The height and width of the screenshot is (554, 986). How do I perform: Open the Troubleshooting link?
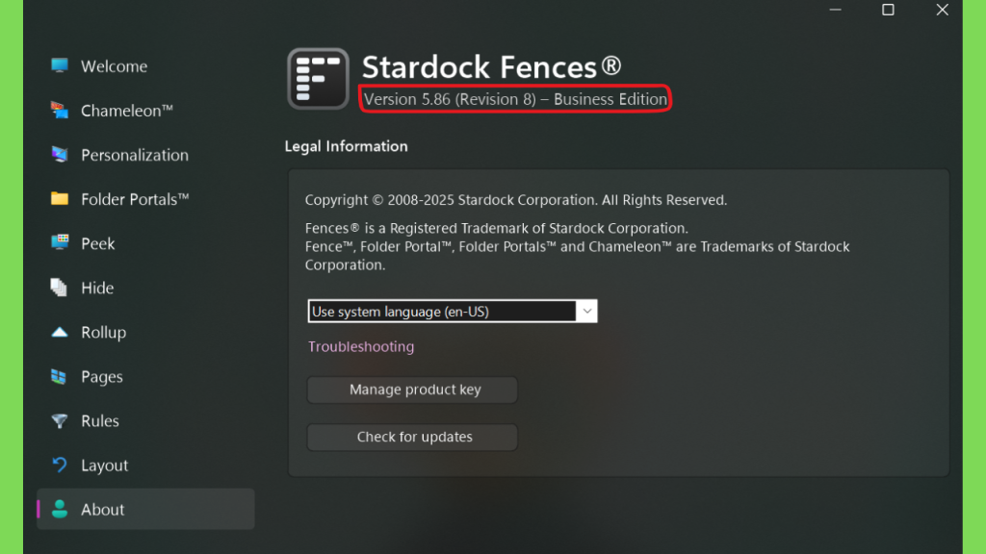pyautogui.click(x=361, y=346)
